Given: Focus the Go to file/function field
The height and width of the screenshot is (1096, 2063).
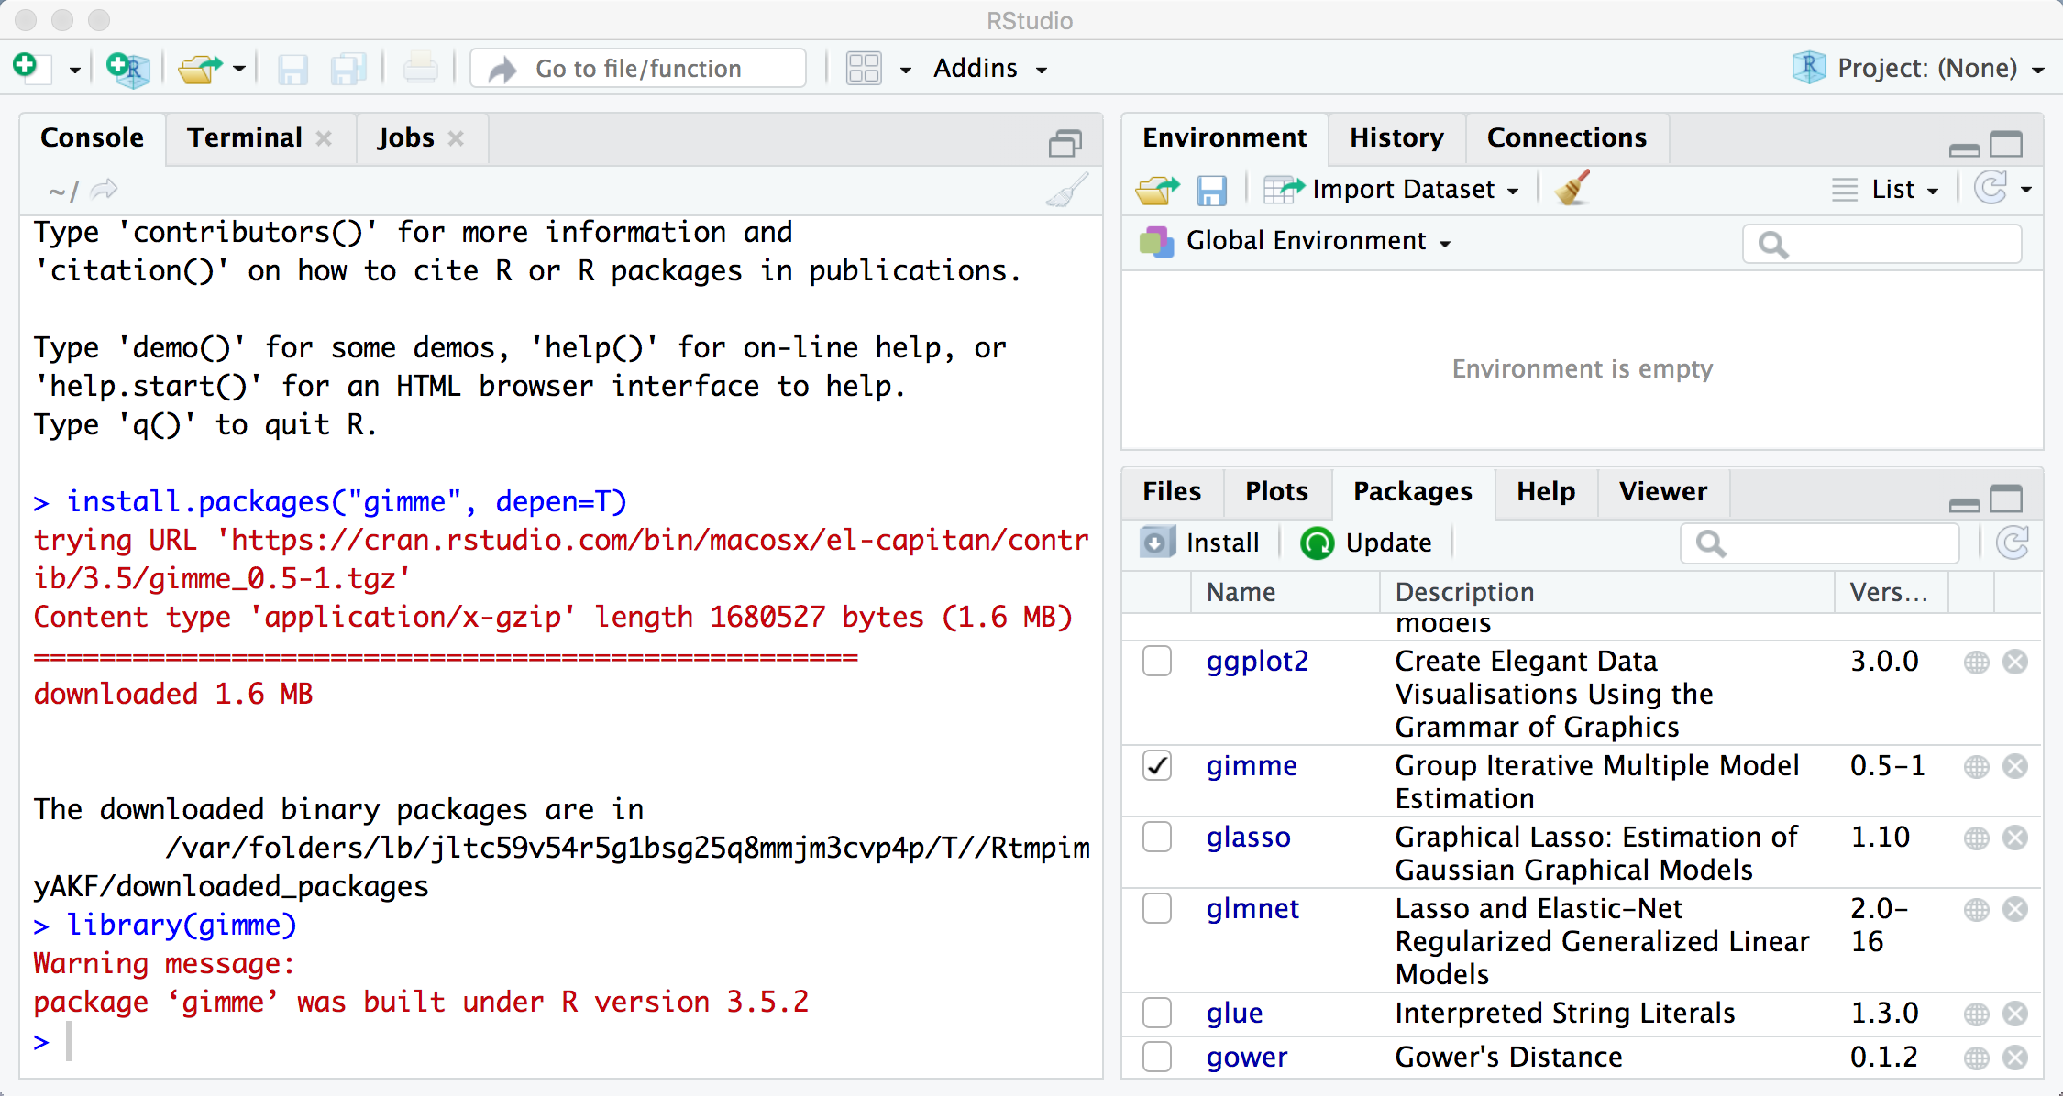Looking at the screenshot, I should (x=638, y=69).
